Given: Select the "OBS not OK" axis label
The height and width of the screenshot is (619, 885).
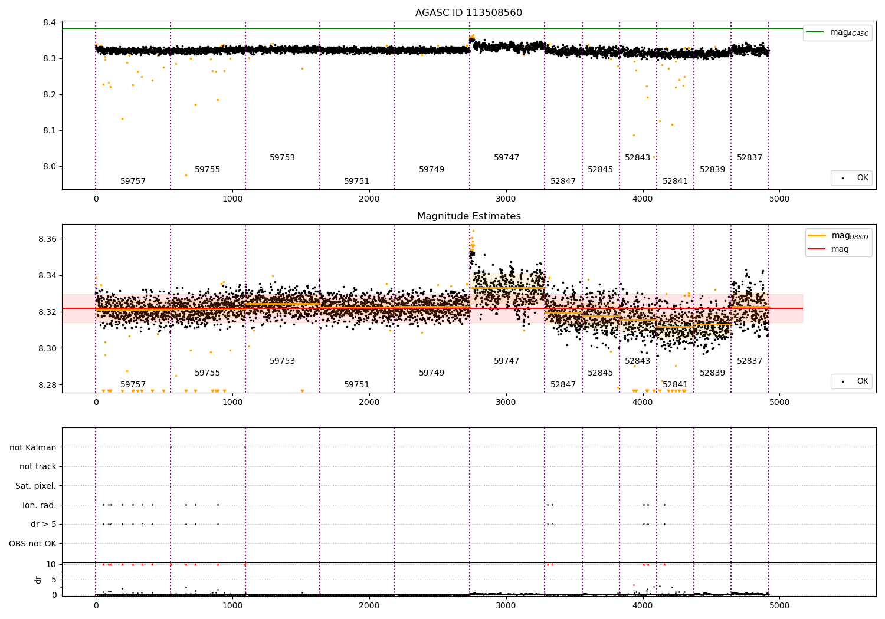Looking at the screenshot, I should (x=32, y=544).
